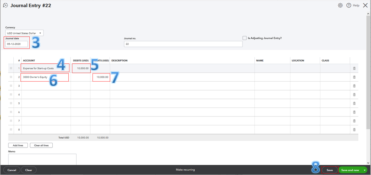This screenshot has height=175, width=371.
Task: Grab the drag handle of row 3
Action: tap(11, 86)
